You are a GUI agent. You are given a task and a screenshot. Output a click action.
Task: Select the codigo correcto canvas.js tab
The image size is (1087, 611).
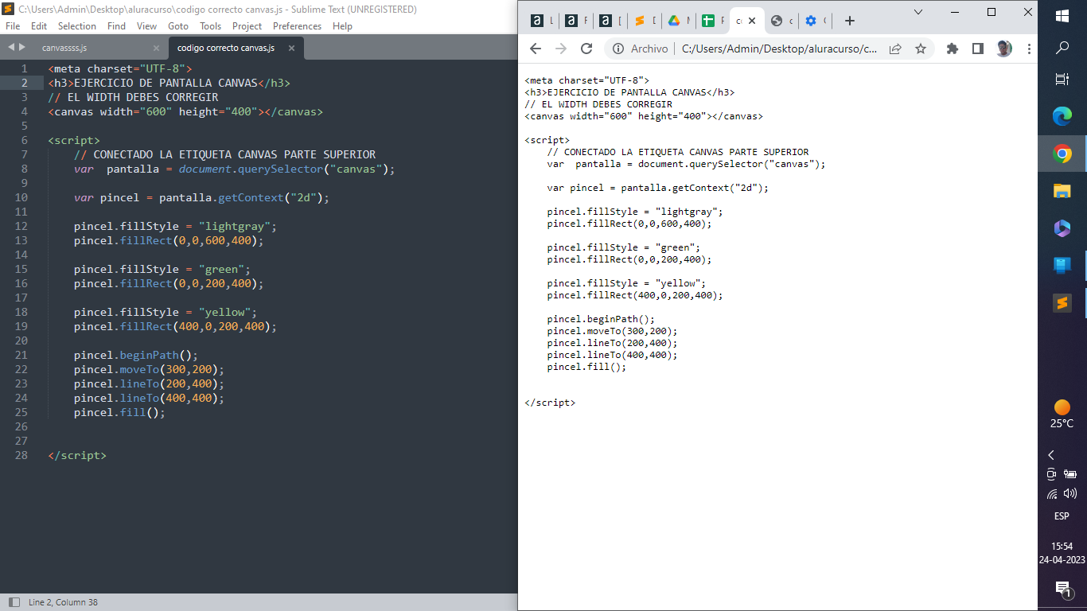pos(226,48)
